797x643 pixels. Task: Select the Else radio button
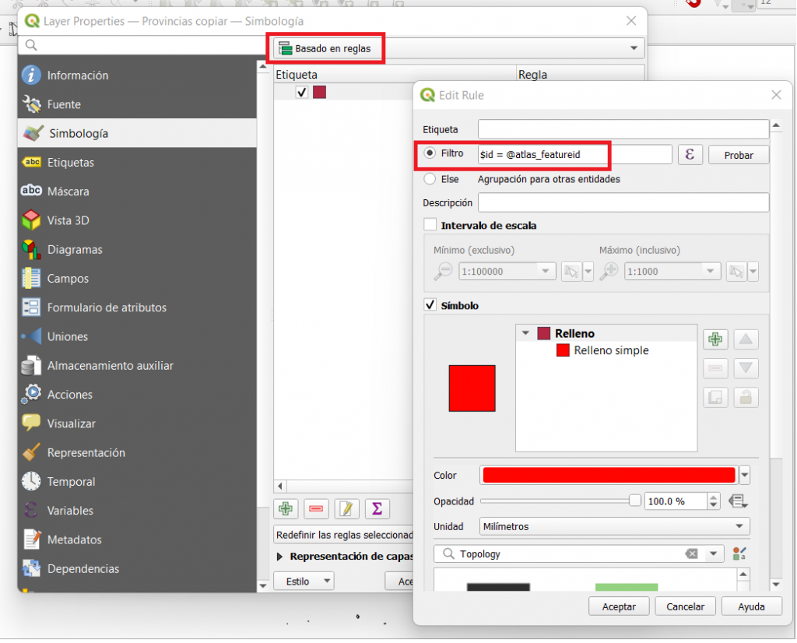tap(430, 179)
